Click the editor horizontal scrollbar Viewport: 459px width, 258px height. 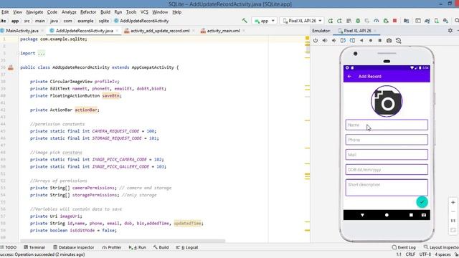pos(123,242)
